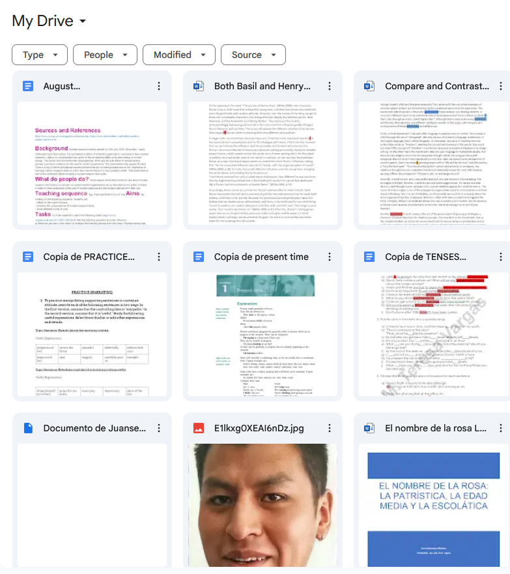Open the Compare and Contrast preview
This screenshot has width=510, height=574.
point(434,164)
